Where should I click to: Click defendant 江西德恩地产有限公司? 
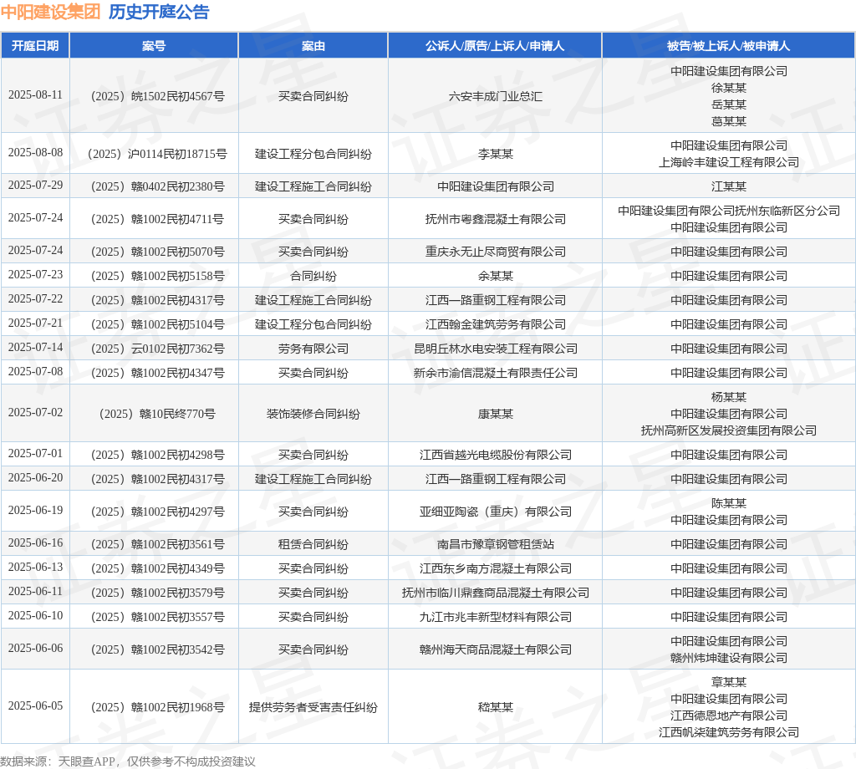pyautogui.click(x=729, y=716)
